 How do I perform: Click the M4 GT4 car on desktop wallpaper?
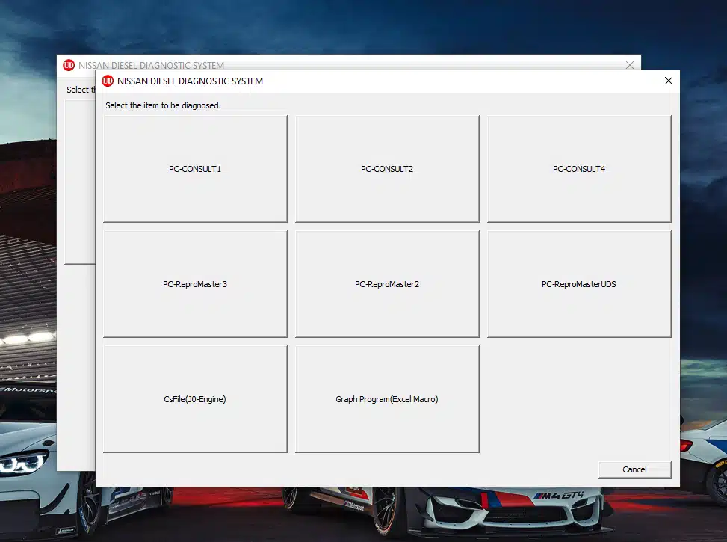click(x=523, y=508)
